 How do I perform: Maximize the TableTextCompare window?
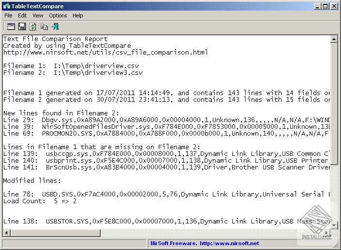coord(326,6)
